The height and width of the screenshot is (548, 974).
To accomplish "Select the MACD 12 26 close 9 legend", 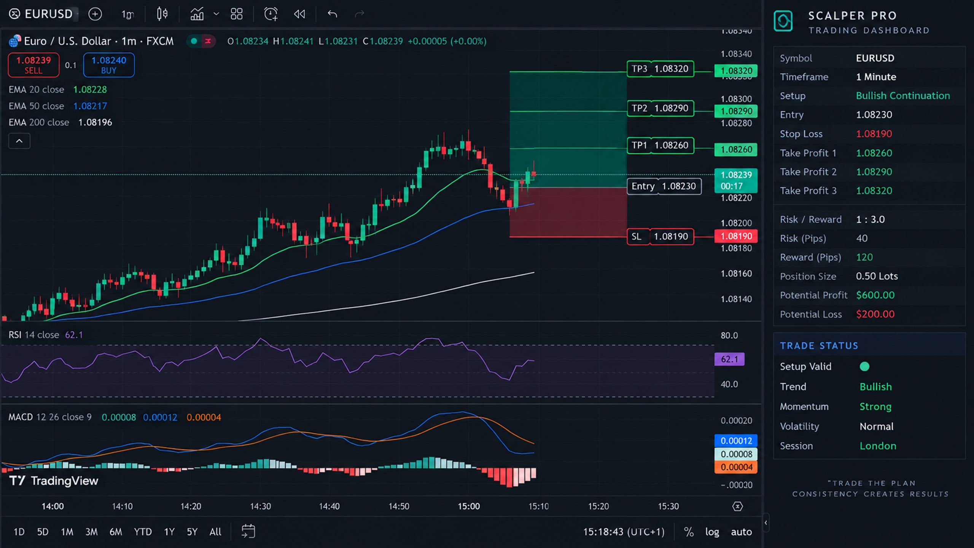I will tap(115, 417).
